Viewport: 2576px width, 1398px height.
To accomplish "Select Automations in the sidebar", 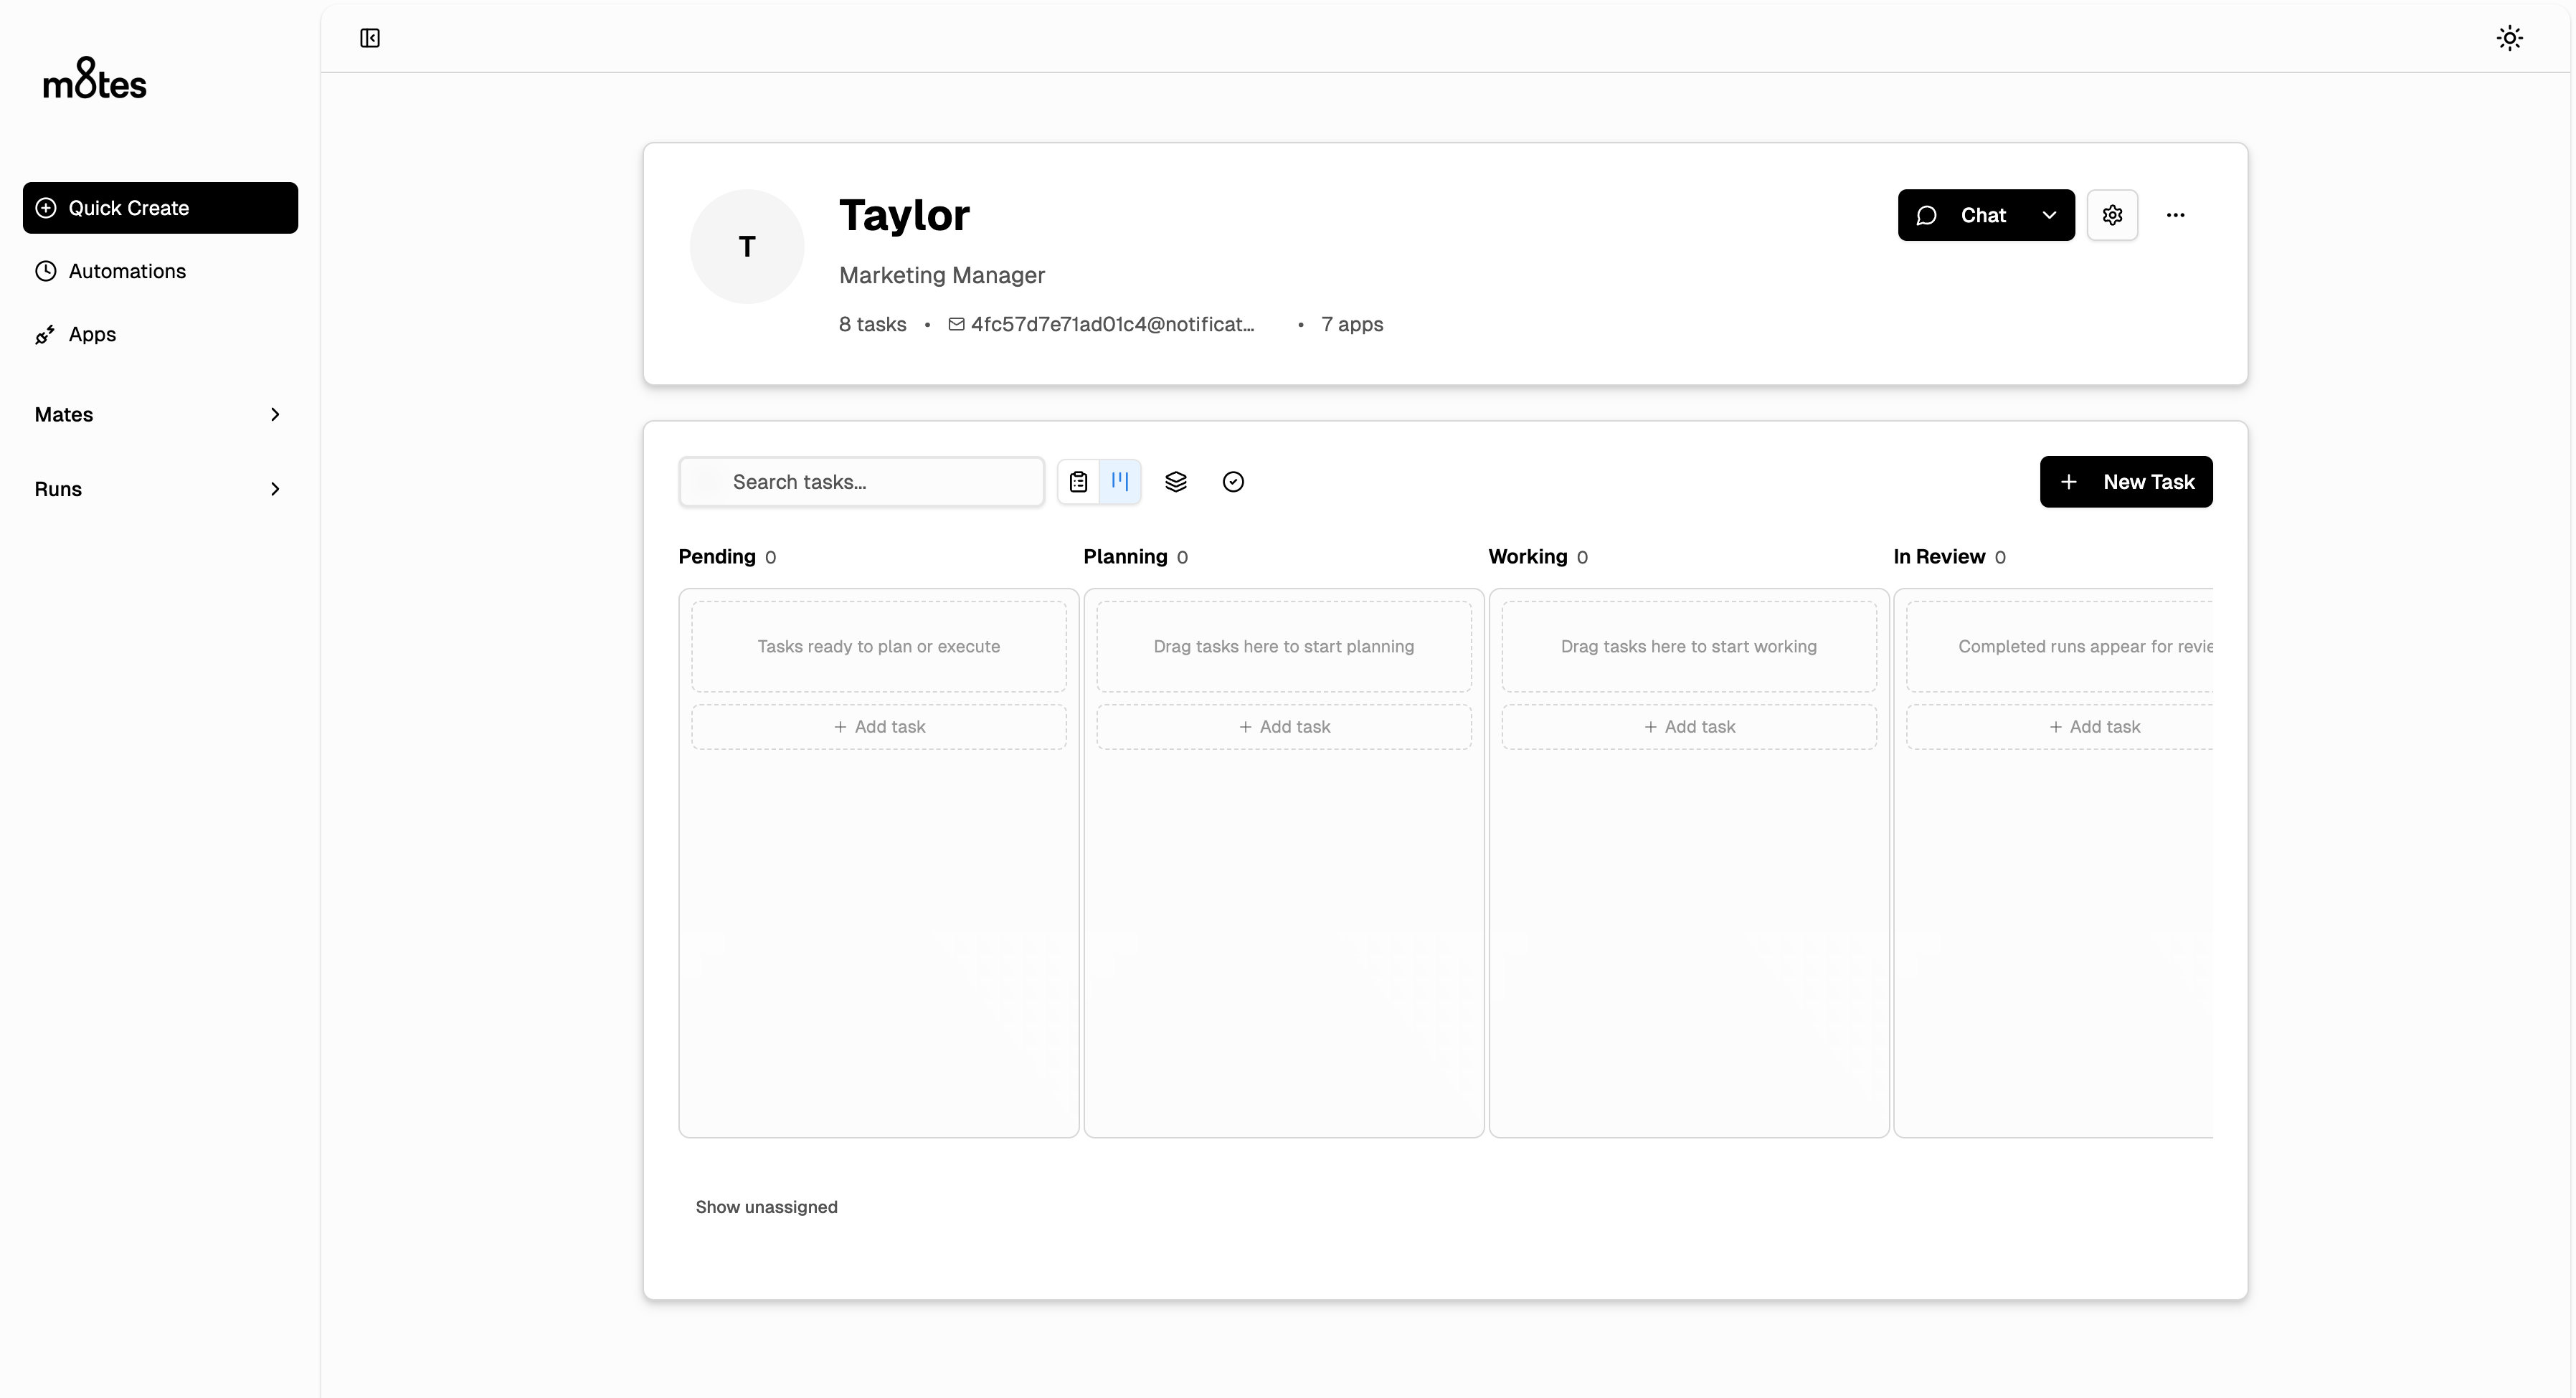I will click(x=127, y=271).
